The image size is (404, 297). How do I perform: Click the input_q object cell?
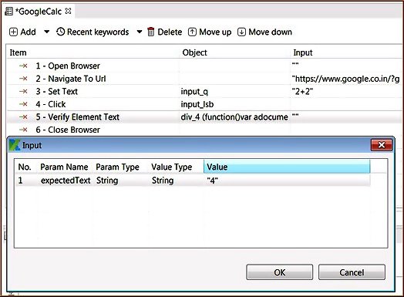[x=235, y=92]
